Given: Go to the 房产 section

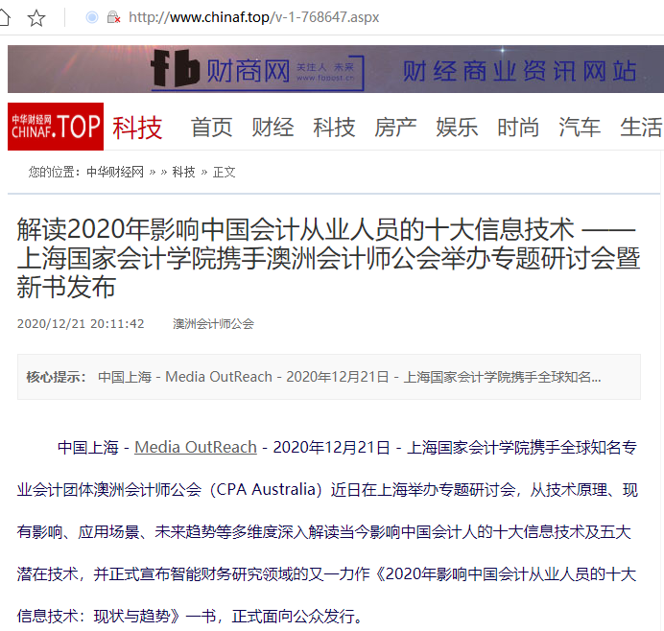Looking at the screenshot, I should pyautogui.click(x=395, y=128).
